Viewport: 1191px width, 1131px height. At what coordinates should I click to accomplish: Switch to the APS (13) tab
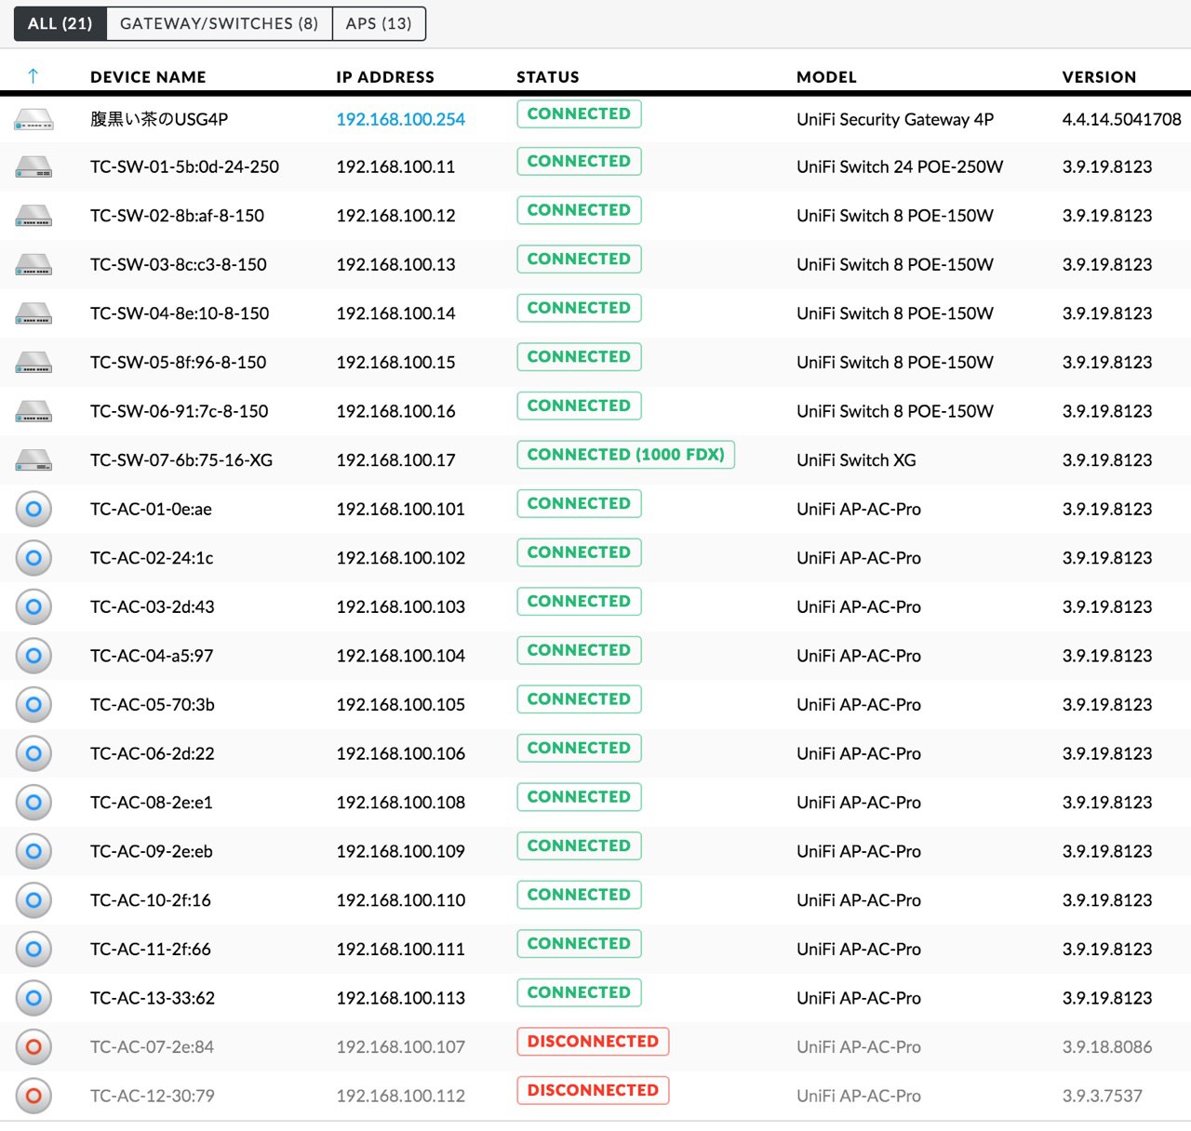coord(379,23)
